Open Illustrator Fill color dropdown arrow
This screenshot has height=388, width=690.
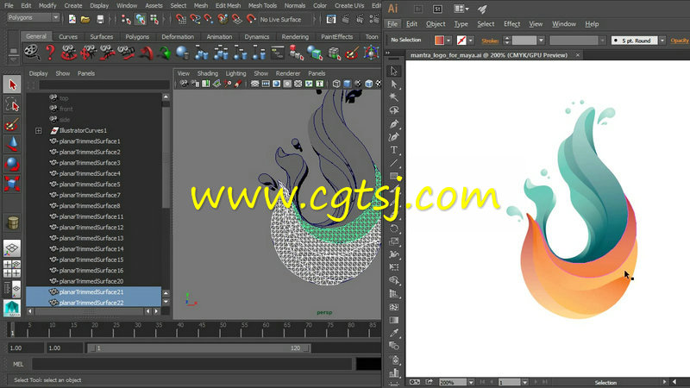pos(448,41)
